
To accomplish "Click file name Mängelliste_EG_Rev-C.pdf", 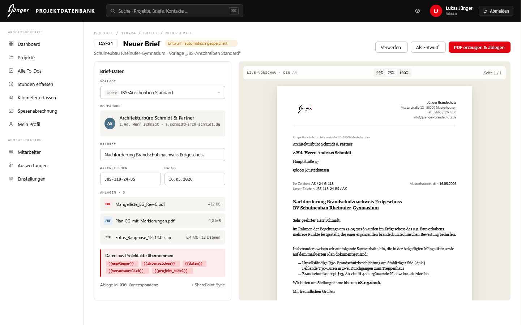I will pos(140,204).
